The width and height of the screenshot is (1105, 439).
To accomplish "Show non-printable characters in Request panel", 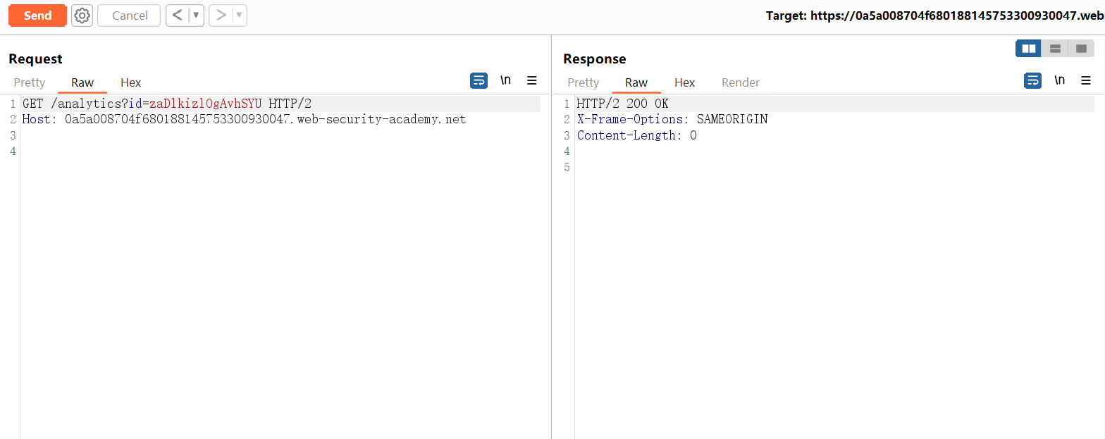I will coord(505,80).
